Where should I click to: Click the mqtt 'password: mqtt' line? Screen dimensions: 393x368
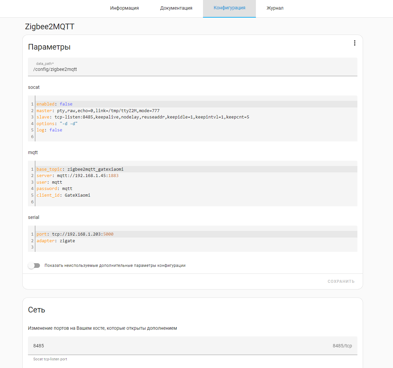click(x=54, y=189)
